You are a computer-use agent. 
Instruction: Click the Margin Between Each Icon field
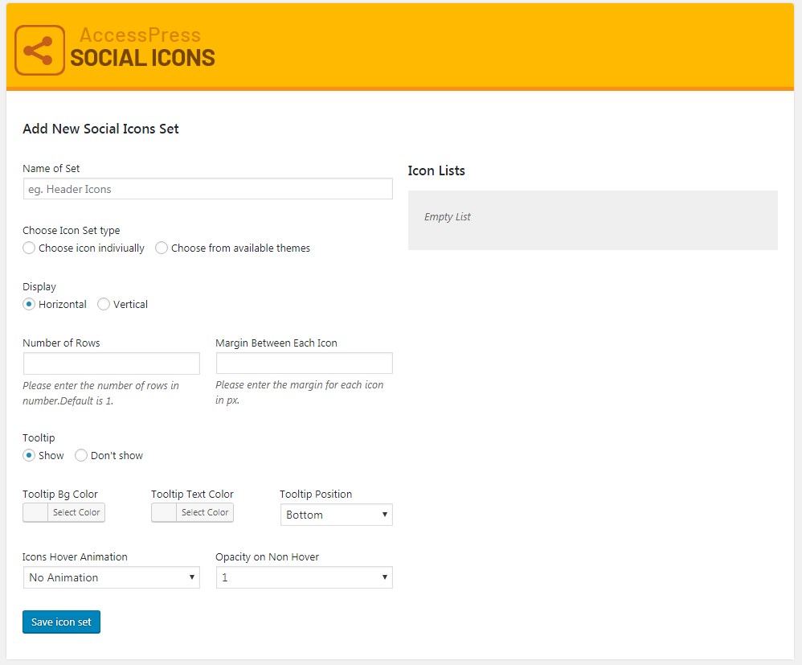point(304,363)
